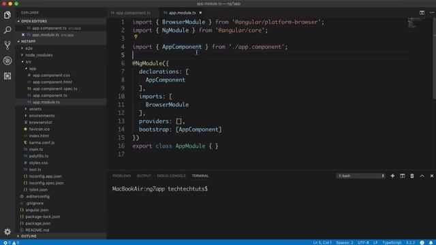Open the Manage gear menu
Screen dimensions: 436x245
click(x=7, y=231)
